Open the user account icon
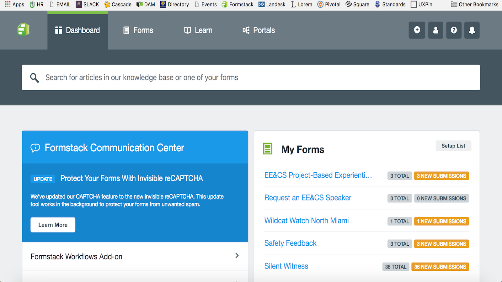502x282 pixels. pyautogui.click(x=435, y=30)
